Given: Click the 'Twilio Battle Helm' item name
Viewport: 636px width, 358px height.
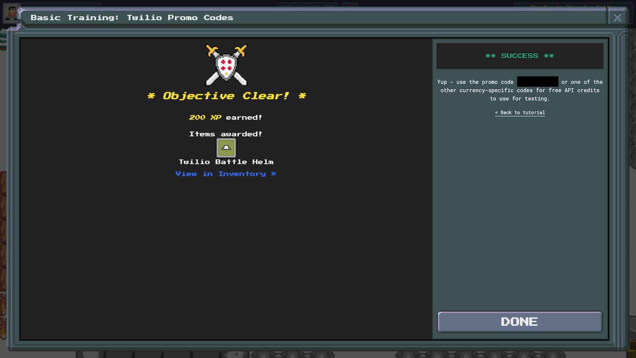Looking at the screenshot, I should tap(226, 162).
